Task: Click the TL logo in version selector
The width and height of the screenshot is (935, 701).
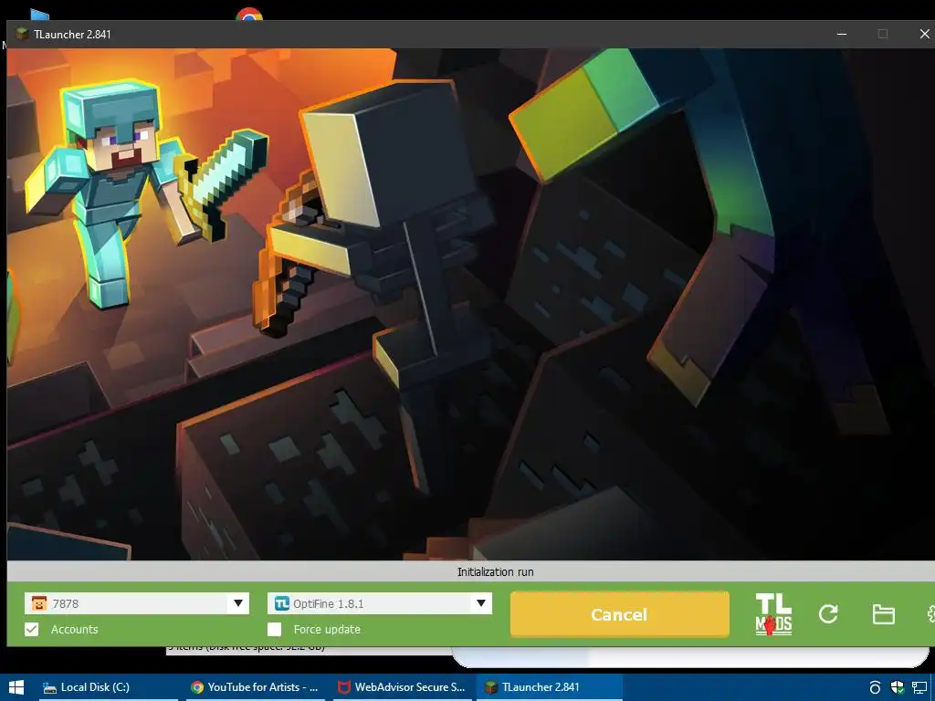Action: (281, 603)
